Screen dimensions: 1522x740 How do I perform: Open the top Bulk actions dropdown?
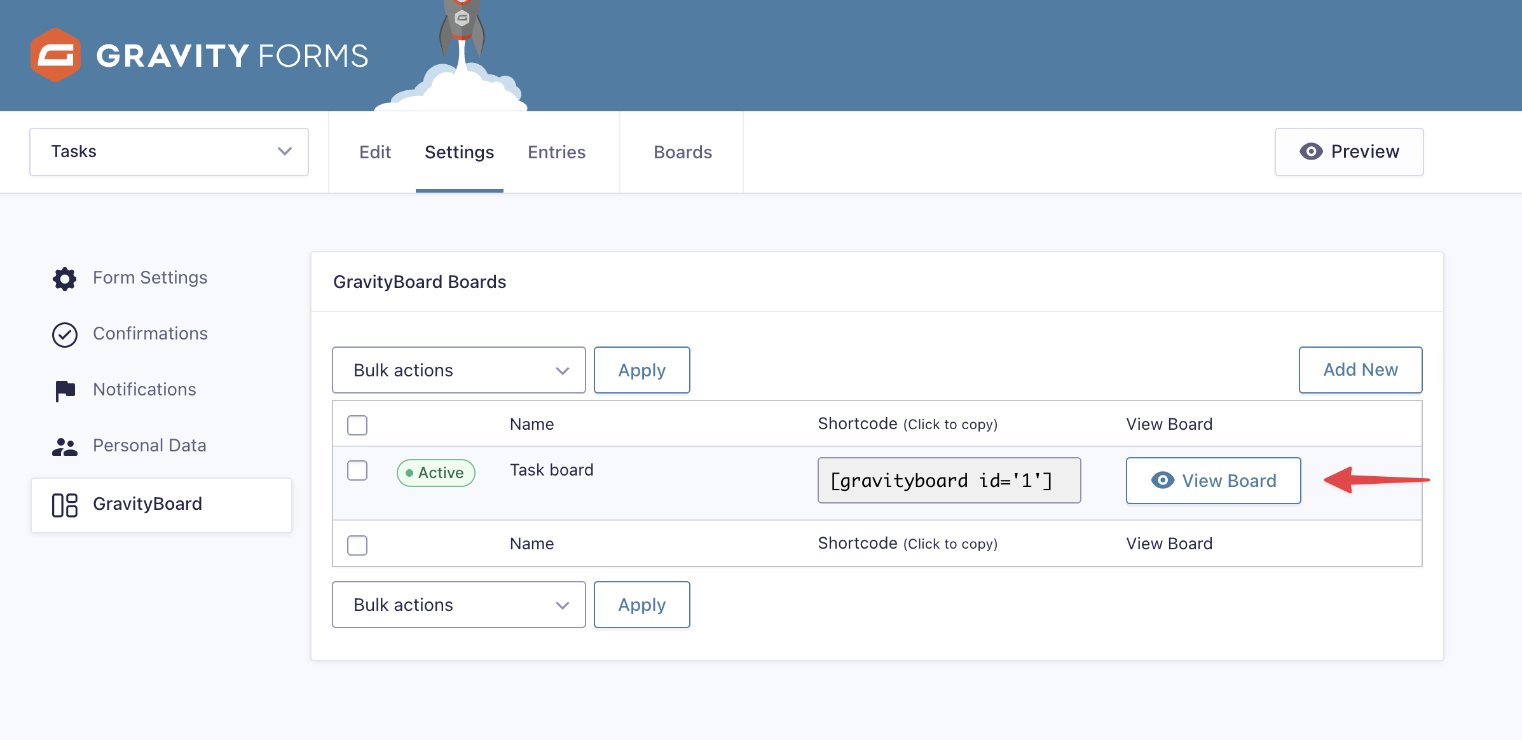[x=459, y=370]
